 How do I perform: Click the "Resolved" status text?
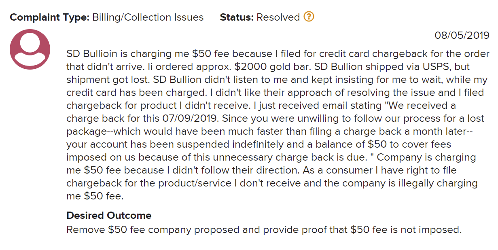point(278,17)
